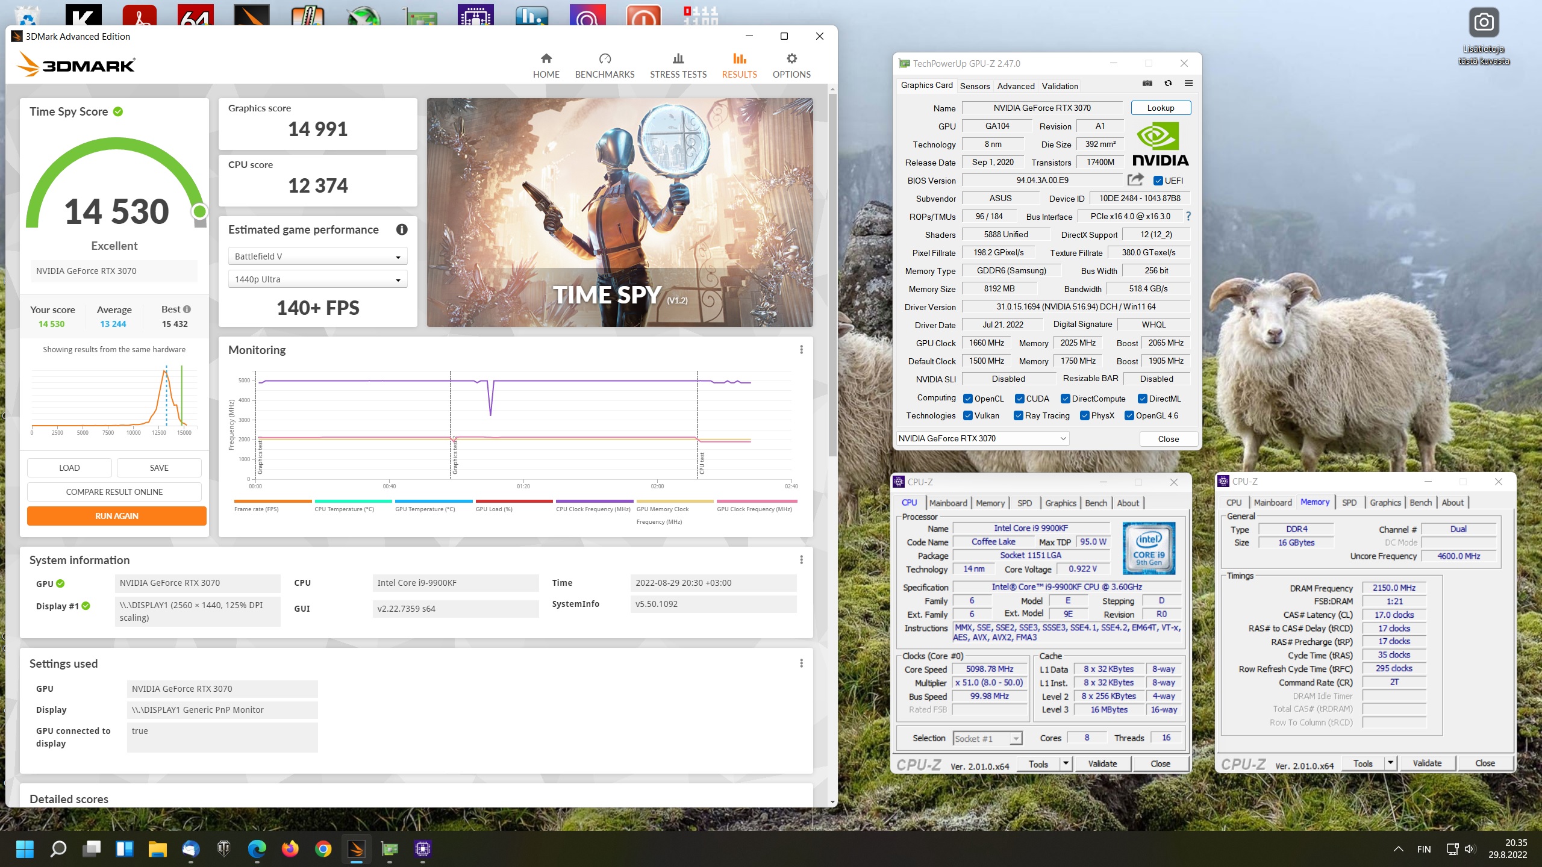Open Tools dropdown arrow in left CPU-Z window
1542x867 pixels.
1066,763
